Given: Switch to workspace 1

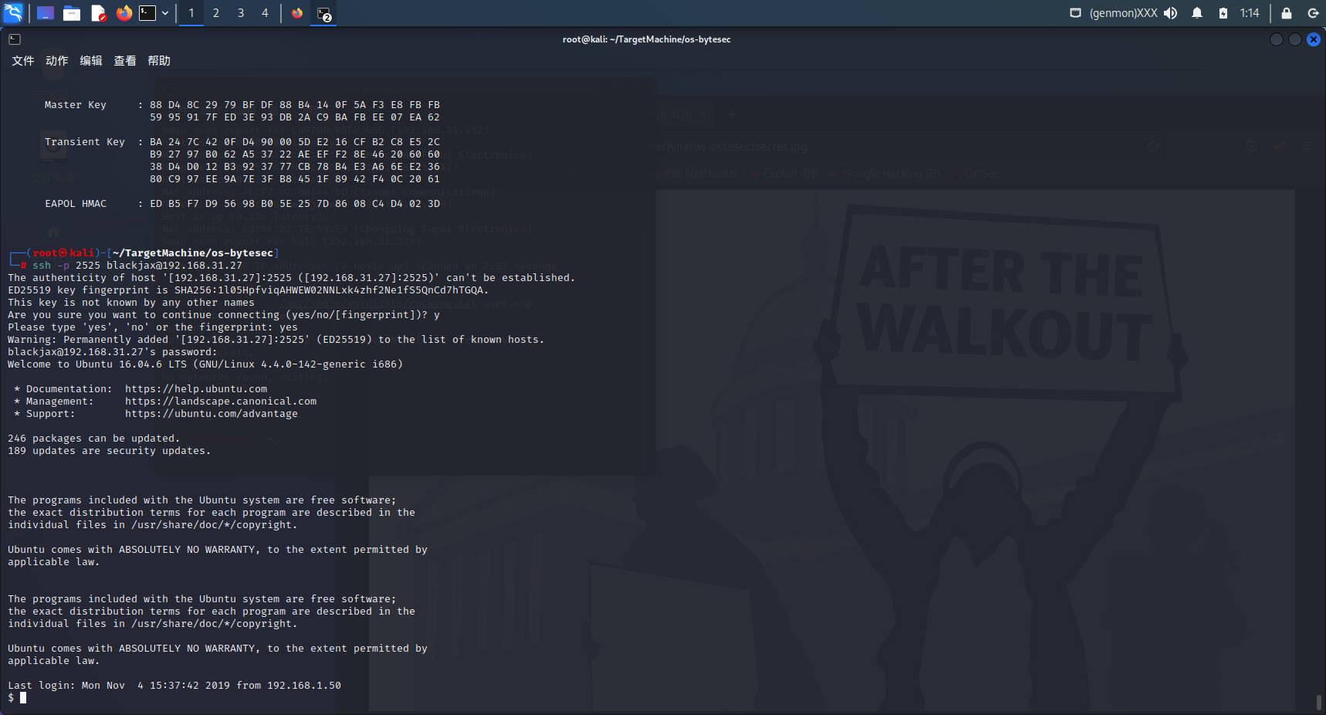Looking at the screenshot, I should point(191,13).
